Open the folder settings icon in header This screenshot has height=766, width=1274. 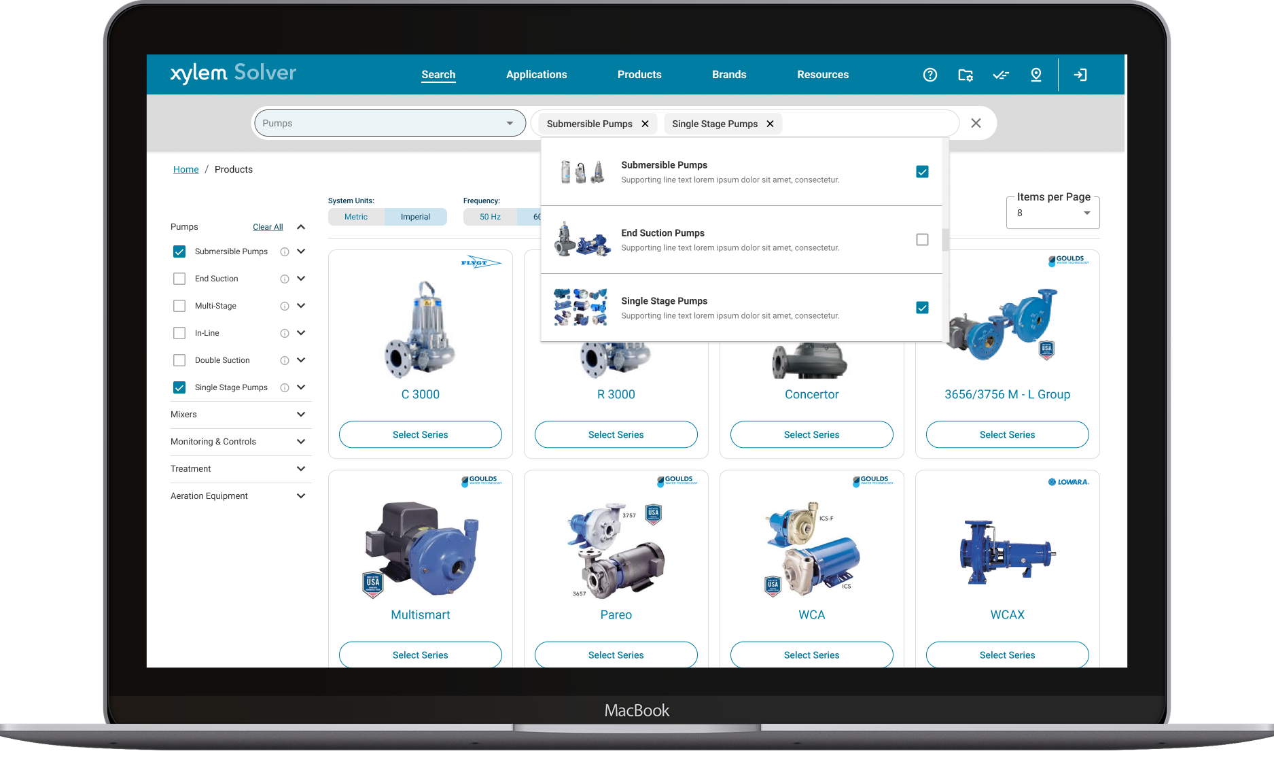[x=965, y=75]
